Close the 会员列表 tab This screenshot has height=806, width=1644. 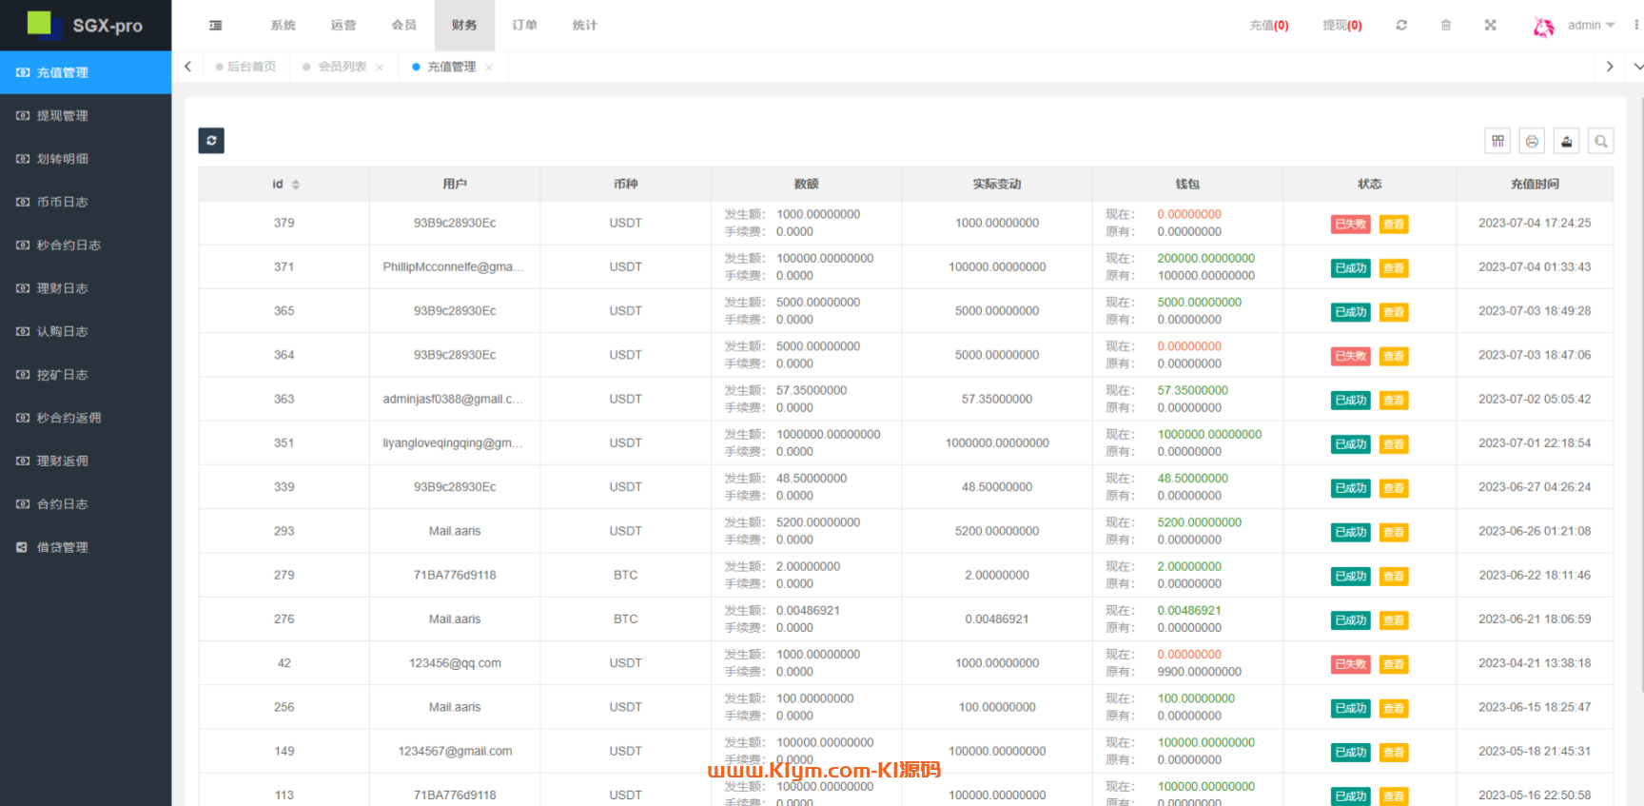coord(380,68)
